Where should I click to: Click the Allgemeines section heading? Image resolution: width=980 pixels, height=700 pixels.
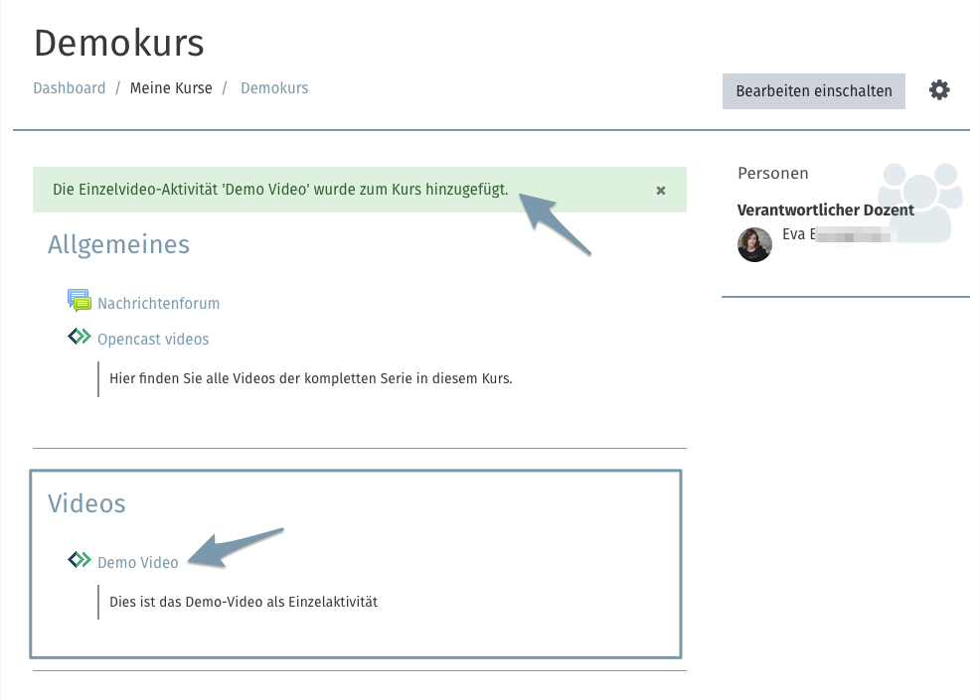click(118, 244)
